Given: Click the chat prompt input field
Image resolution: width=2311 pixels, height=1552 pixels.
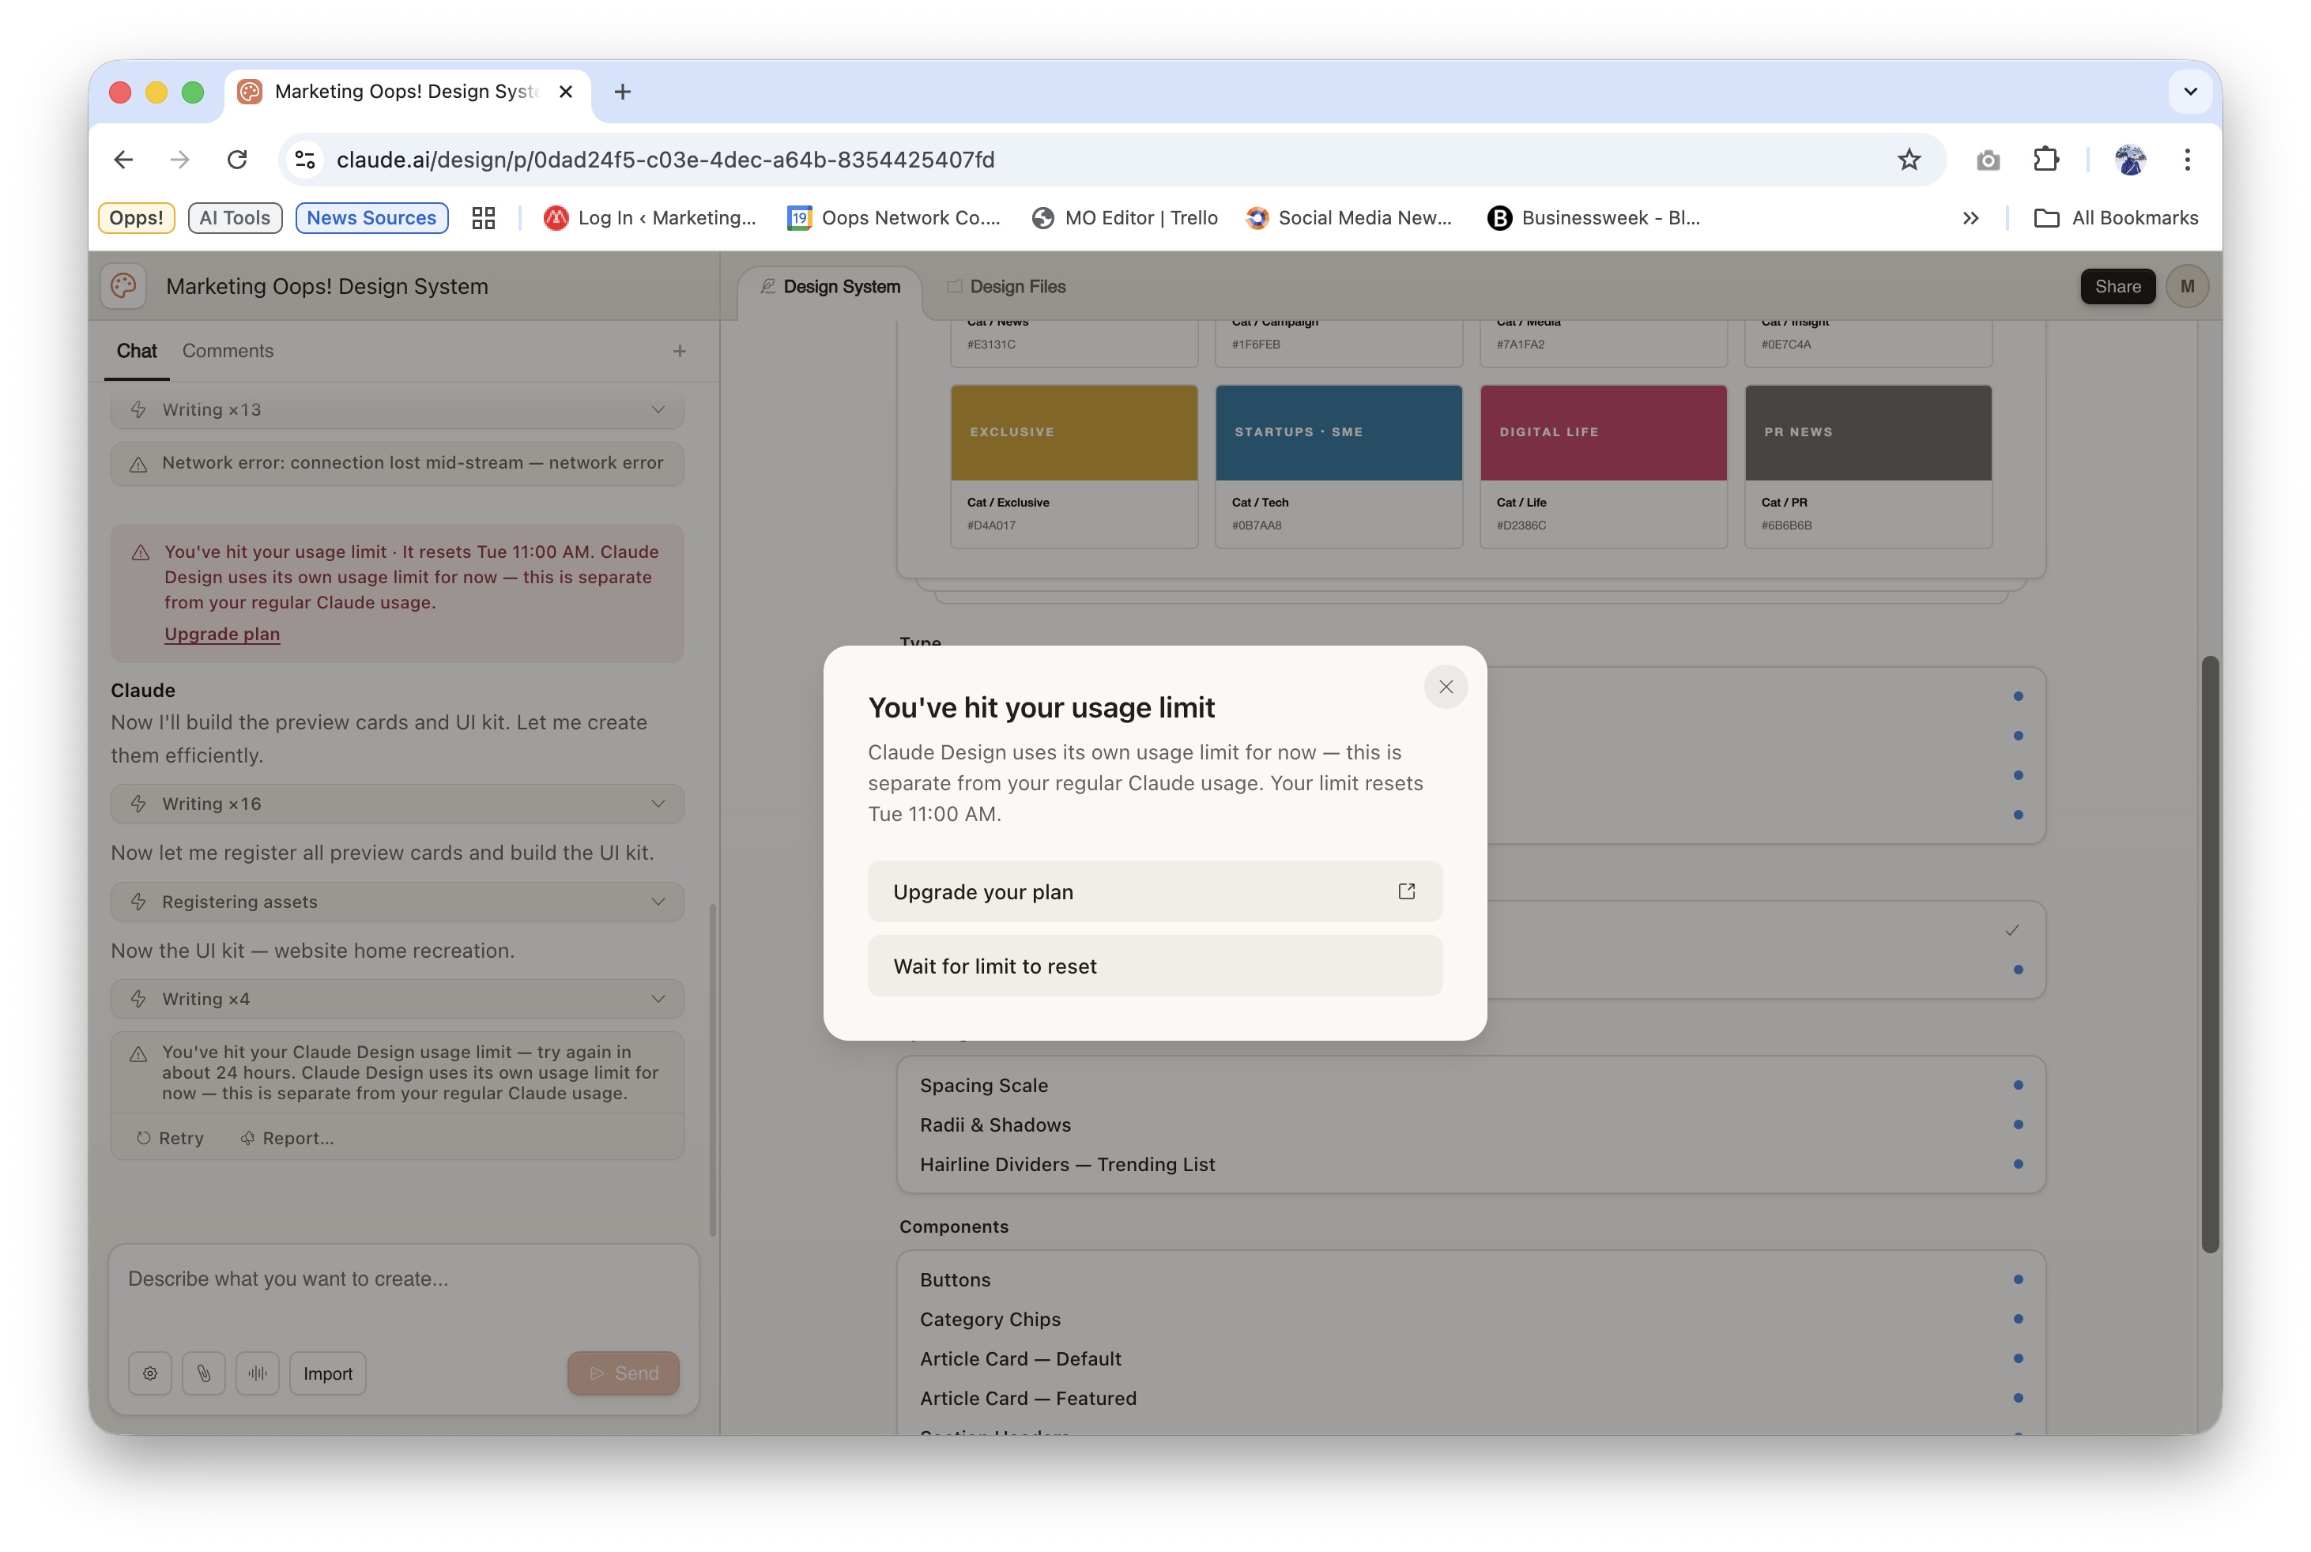Looking at the screenshot, I should (403, 1279).
